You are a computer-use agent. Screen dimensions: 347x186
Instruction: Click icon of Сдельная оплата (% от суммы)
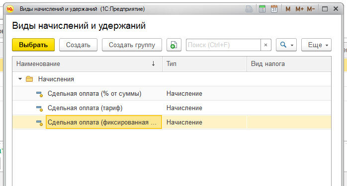pyautogui.click(x=39, y=94)
